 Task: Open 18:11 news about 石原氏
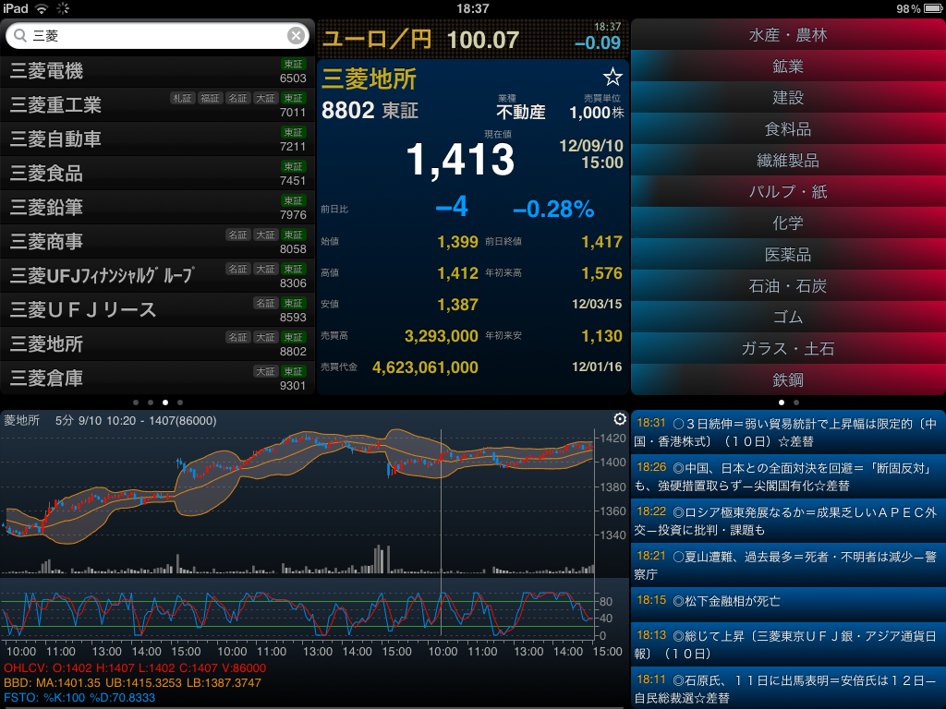pos(788,688)
